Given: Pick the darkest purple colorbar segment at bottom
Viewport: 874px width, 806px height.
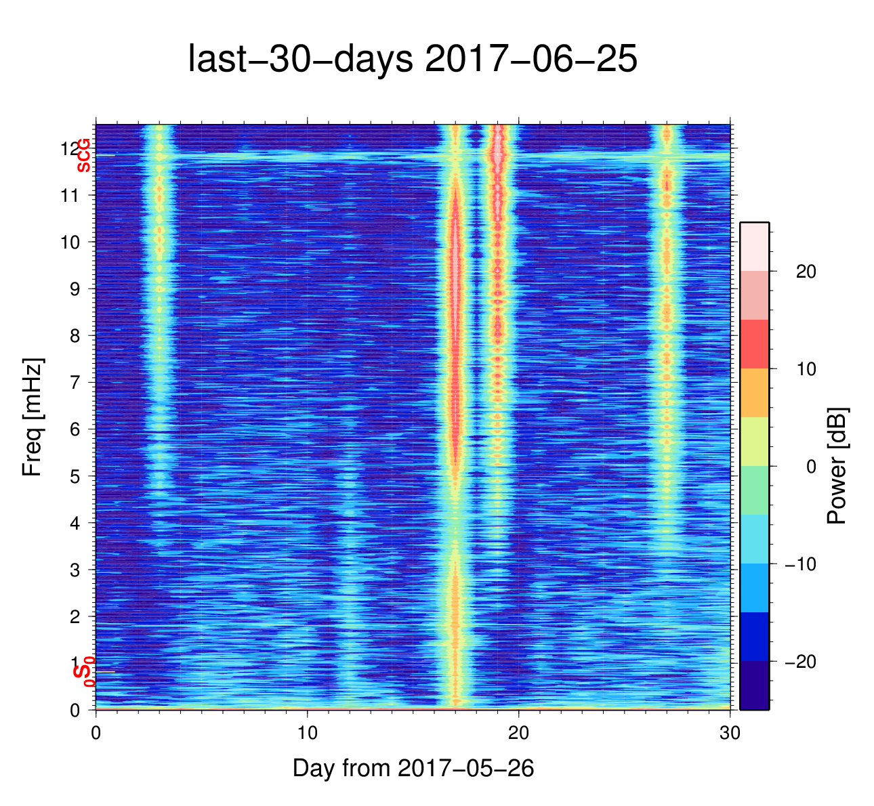Looking at the screenshot, I should [x=754, y=685].
